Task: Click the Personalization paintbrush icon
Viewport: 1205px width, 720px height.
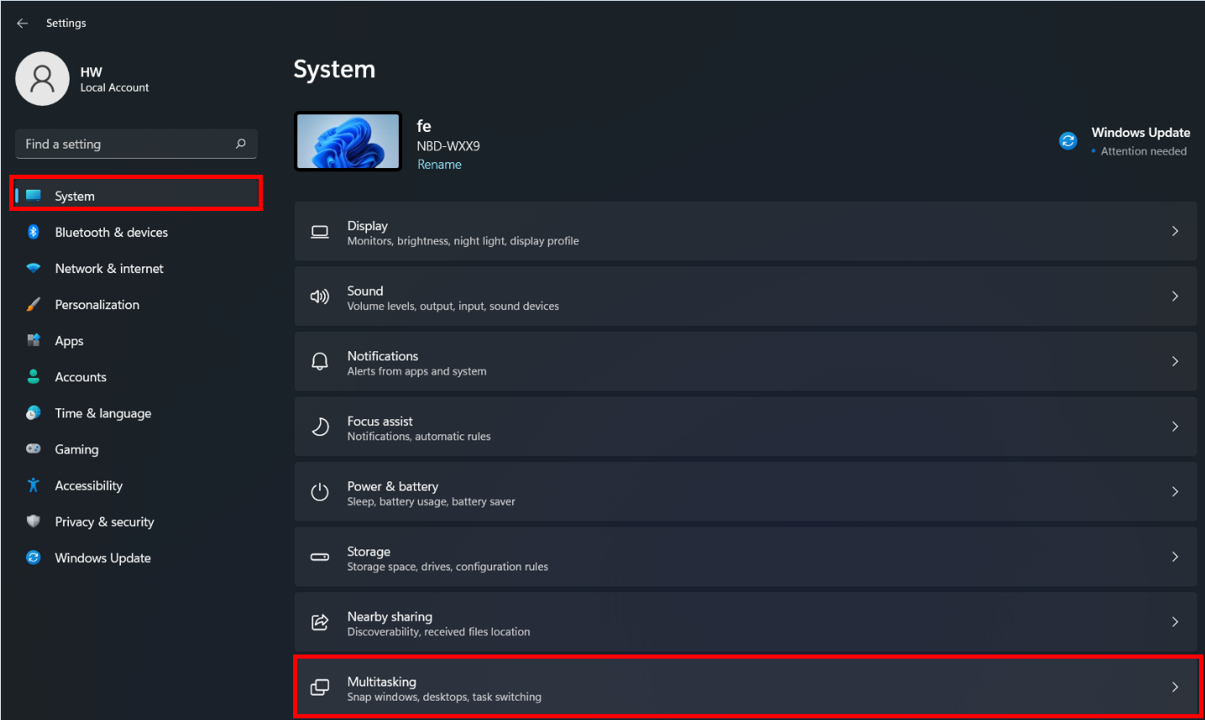Action: pos(34,304)
